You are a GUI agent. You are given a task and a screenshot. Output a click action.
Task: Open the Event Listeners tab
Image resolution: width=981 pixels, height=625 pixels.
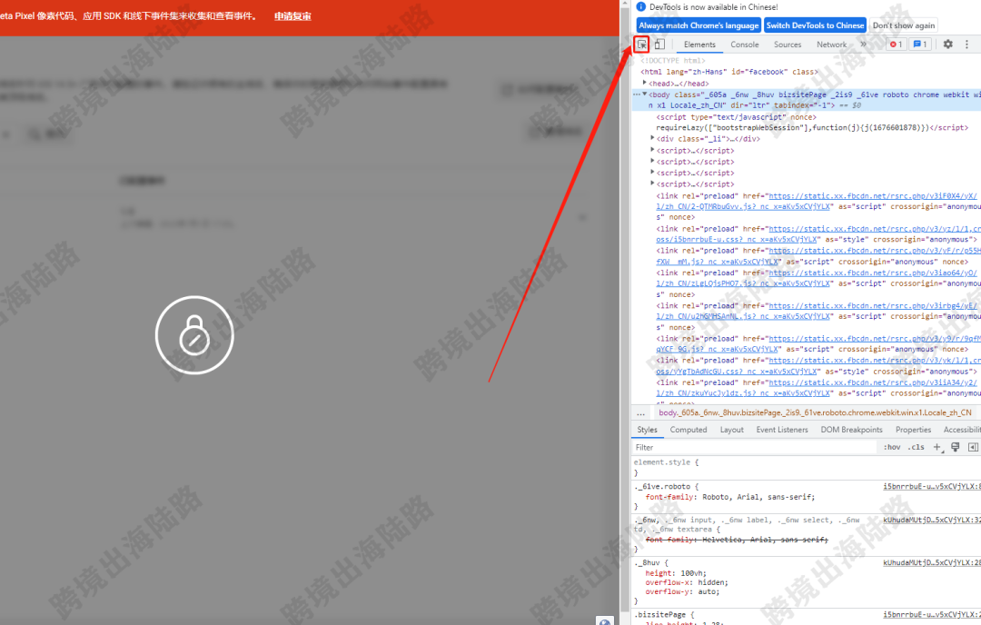tap(782, 430)
